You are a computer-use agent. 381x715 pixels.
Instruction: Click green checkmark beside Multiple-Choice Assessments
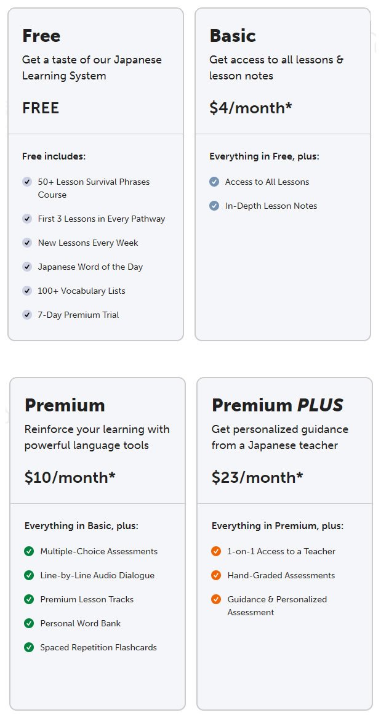coord(29,551)
